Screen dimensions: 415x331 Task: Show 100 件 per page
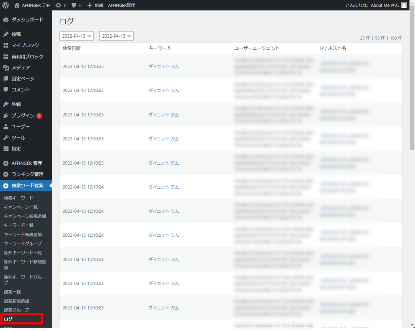[x=396, y=38]
